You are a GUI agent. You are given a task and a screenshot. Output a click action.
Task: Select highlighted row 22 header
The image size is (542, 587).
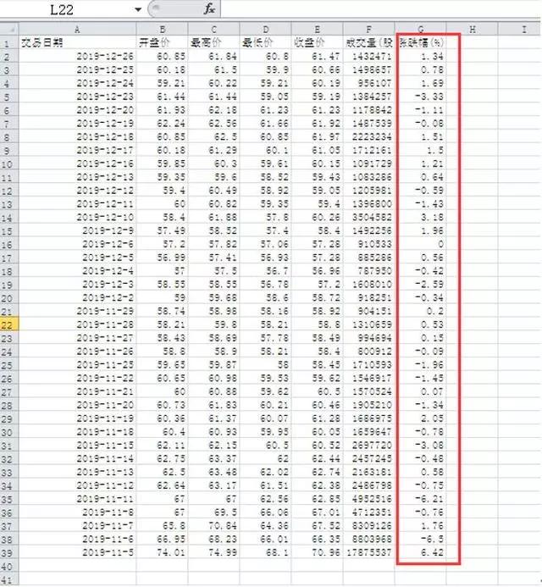[9, 324]
